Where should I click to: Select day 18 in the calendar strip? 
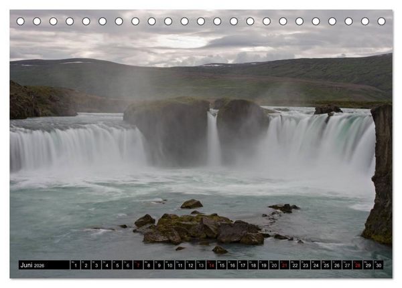[253, 265]
